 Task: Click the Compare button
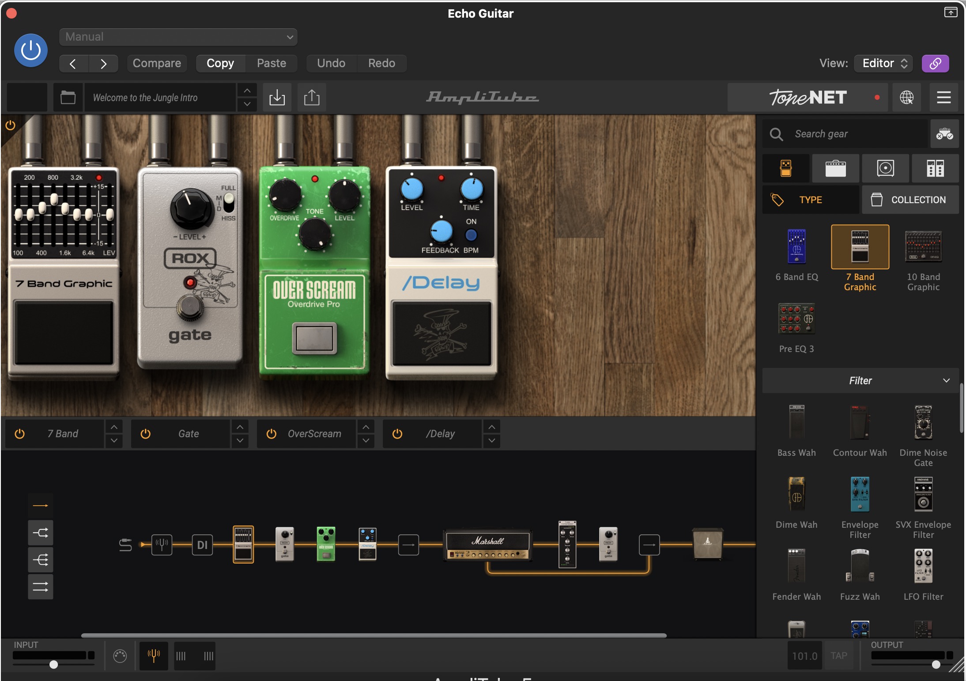coord(157,63)
